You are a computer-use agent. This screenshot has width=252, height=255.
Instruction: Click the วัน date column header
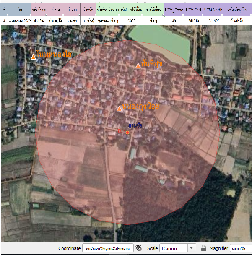(x=20, y=9)
